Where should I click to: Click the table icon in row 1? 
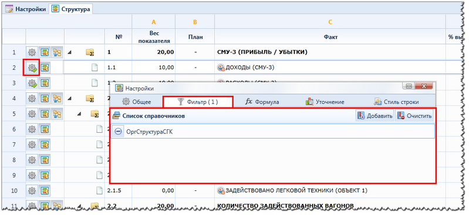click(45, 52)
